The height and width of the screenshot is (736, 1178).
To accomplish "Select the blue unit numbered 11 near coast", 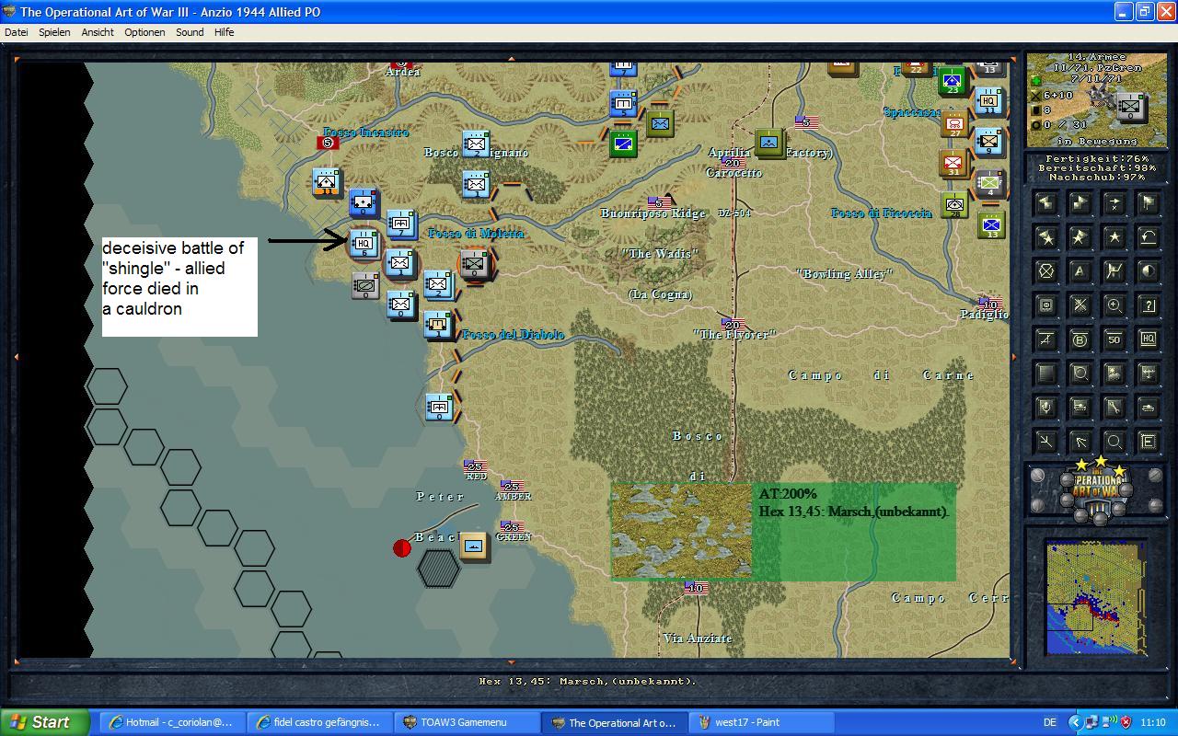I will pos(327,182).
